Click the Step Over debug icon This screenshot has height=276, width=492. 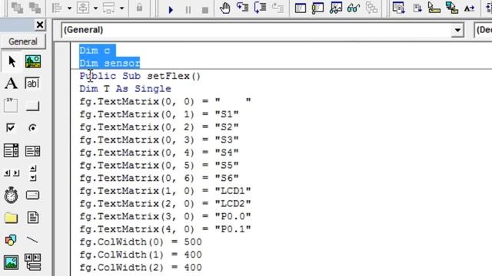click(260, 8)
